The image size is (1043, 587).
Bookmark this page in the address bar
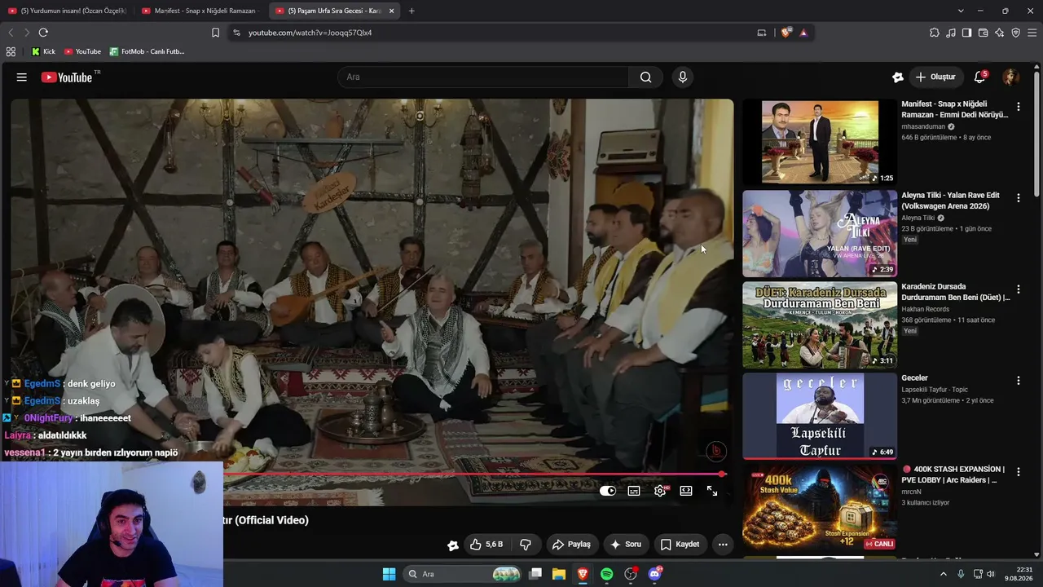[215, 33]
